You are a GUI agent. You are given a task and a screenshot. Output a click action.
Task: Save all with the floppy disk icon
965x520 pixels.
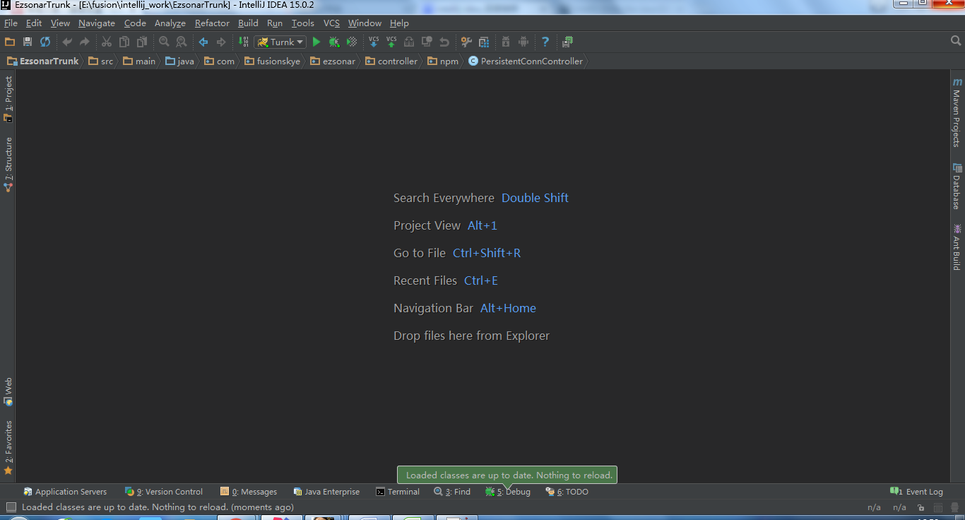pos(28,42)
